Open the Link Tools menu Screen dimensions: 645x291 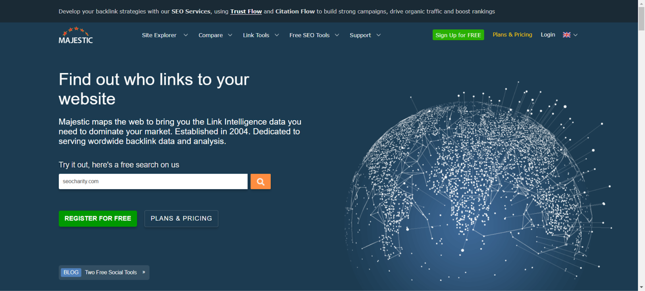click(x=256, y=35)
